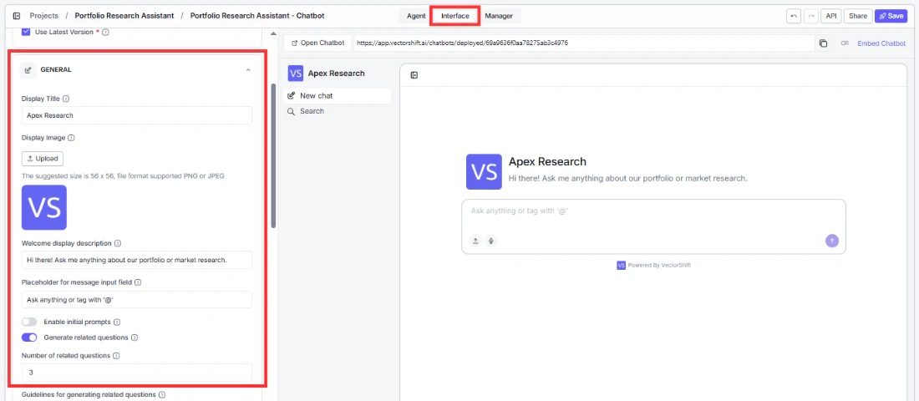Save the chatbot with the Save button

point(891,16)
